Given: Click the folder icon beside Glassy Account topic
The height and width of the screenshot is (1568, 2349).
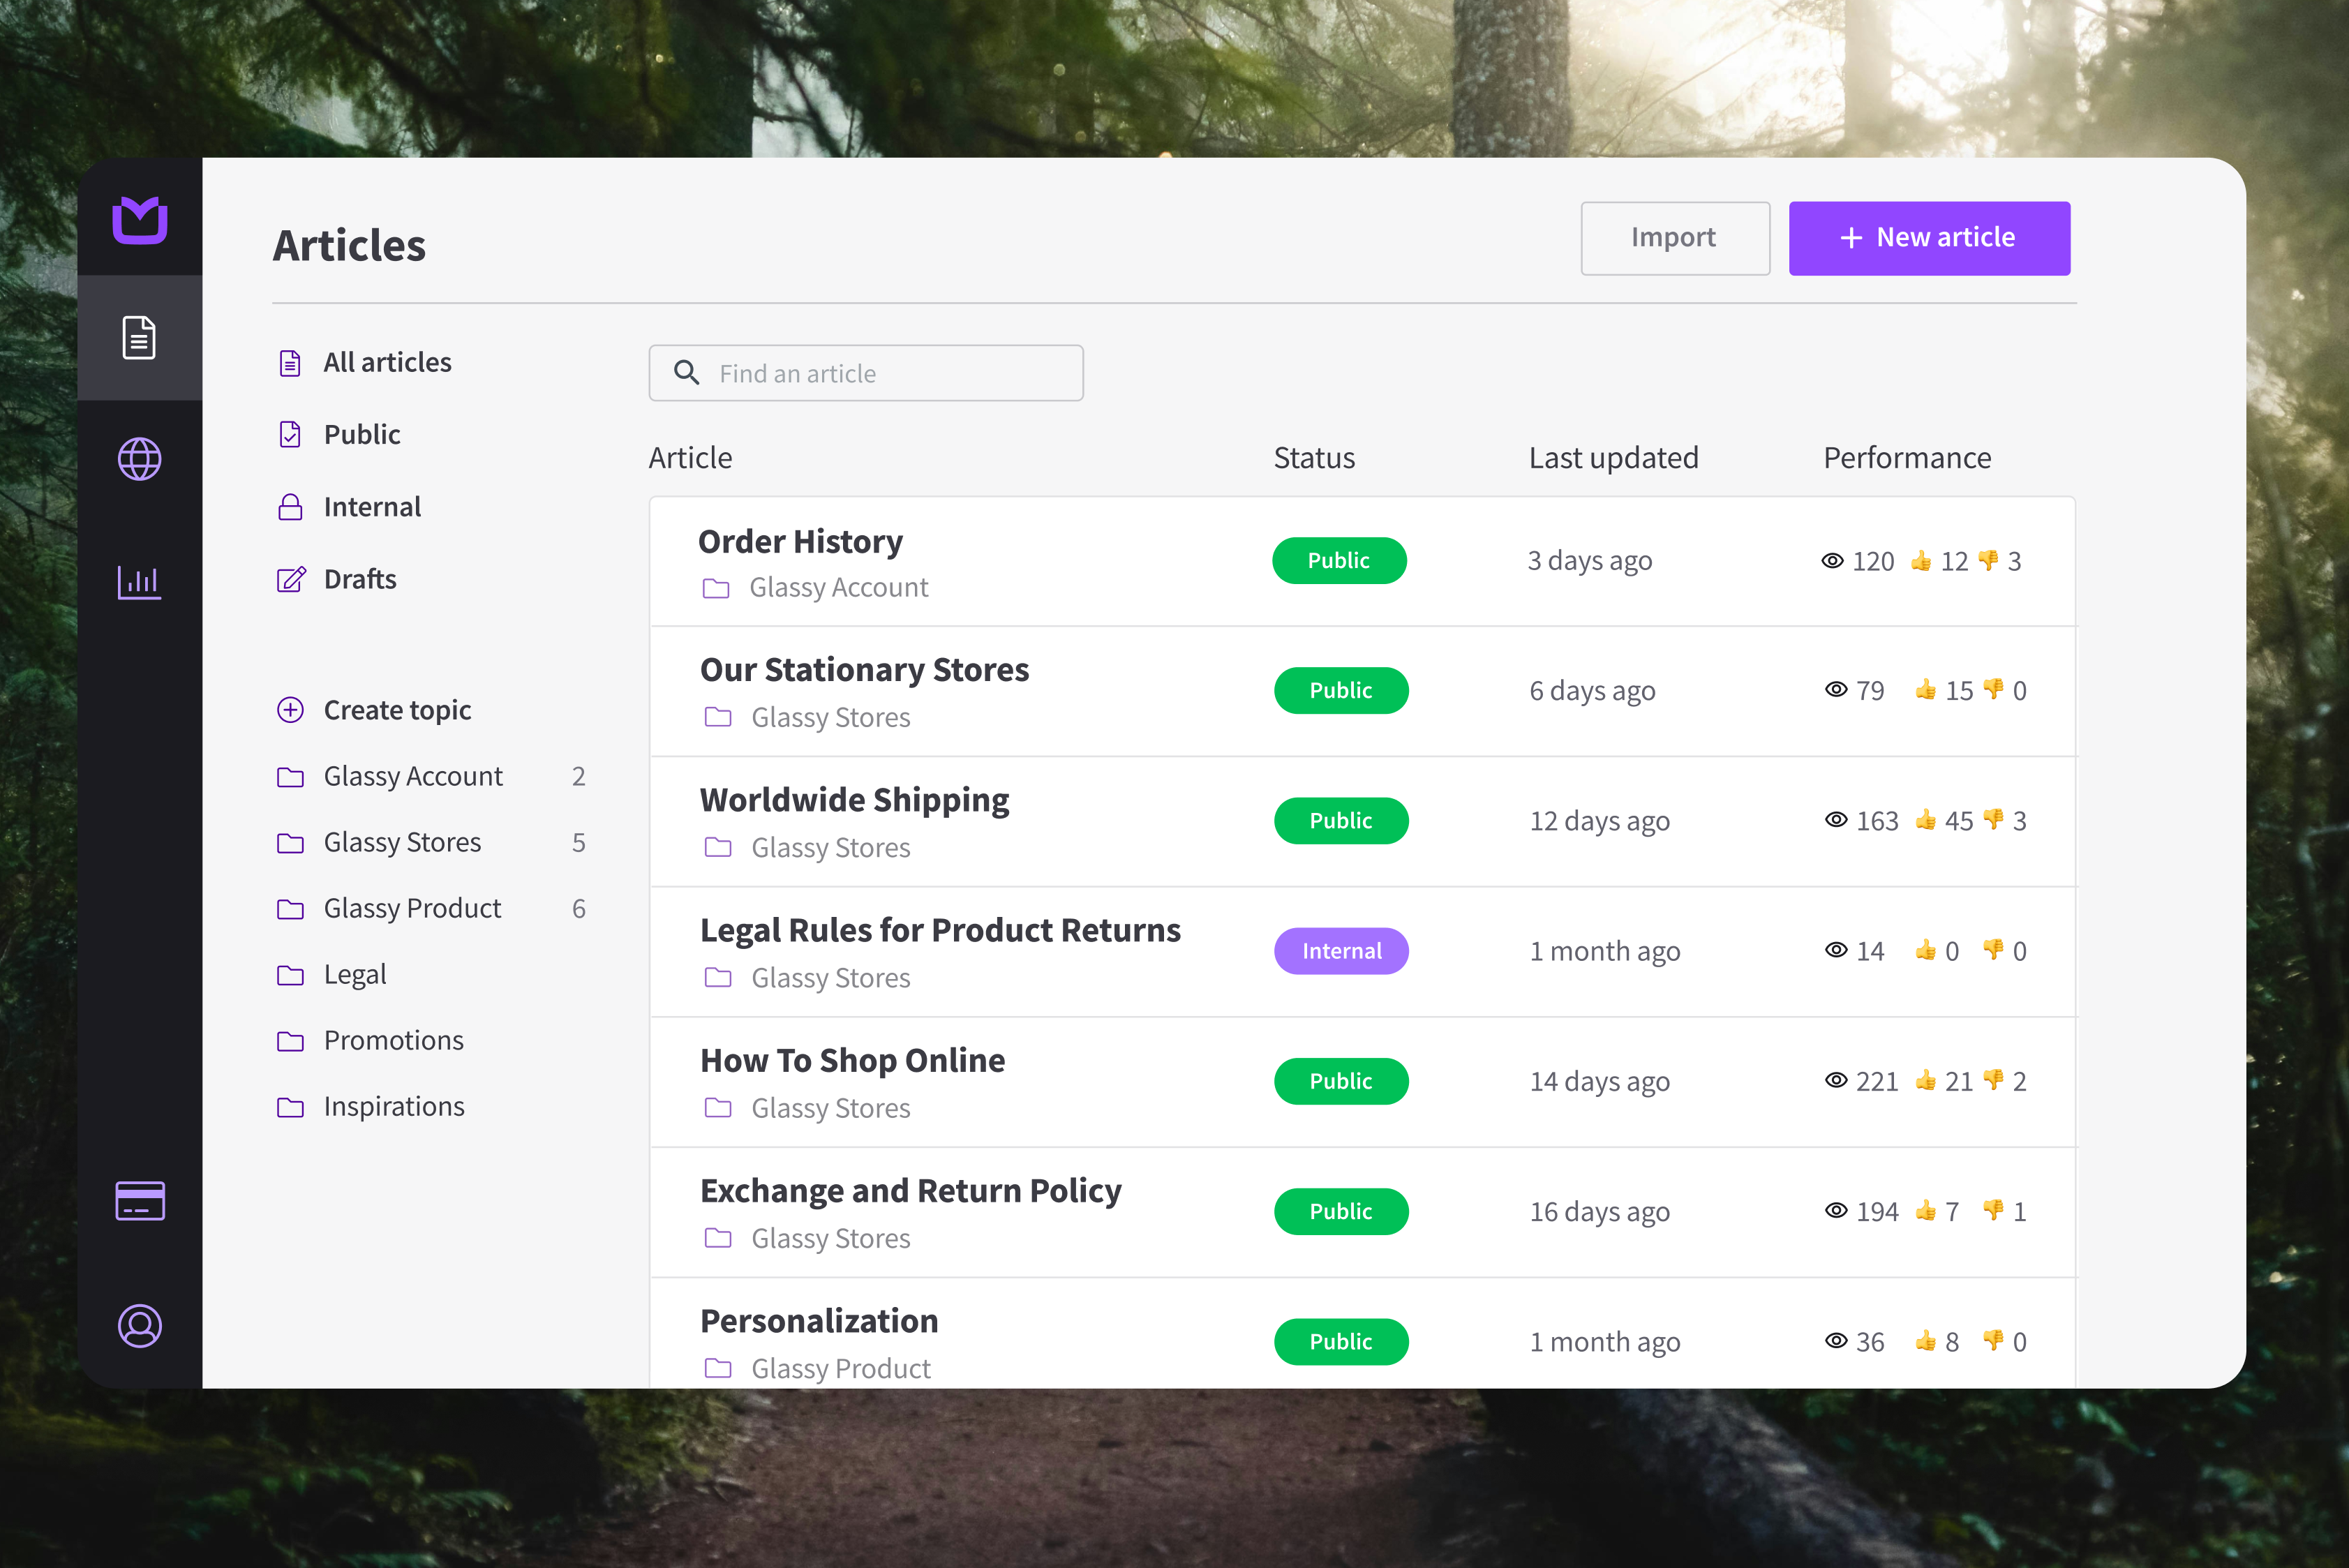Looking at the screenshot, I should [290, 777].
